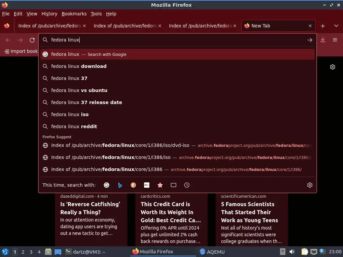Search this time with DuckDuckGo icon
Image resolution: width=343 pixels, height=257 pixels.
click(133, 185)
